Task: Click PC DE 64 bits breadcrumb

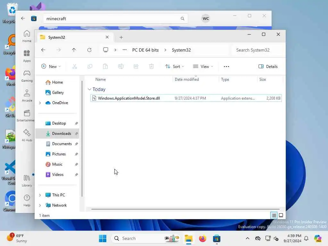Action: 145,50
